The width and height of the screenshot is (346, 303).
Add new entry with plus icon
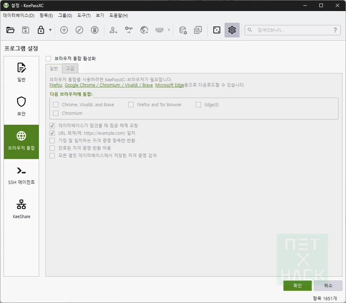click(x=64, y=30)
